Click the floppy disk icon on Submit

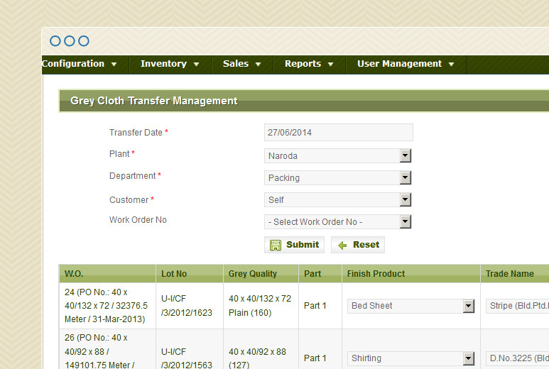pos(275,245)
